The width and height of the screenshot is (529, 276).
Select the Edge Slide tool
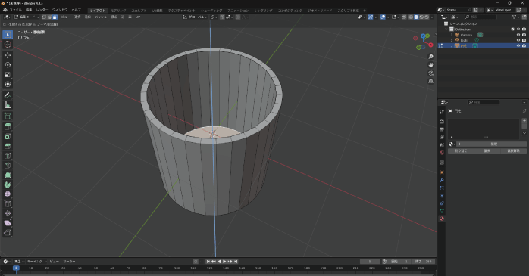tap(8, 203)
